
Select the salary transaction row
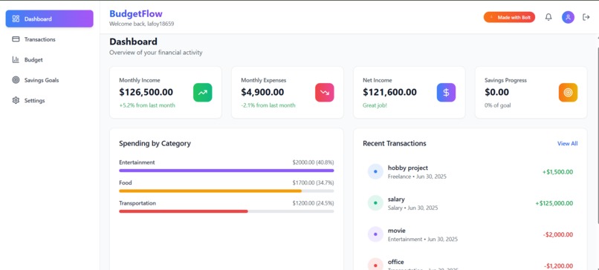[x=470, y=203]
